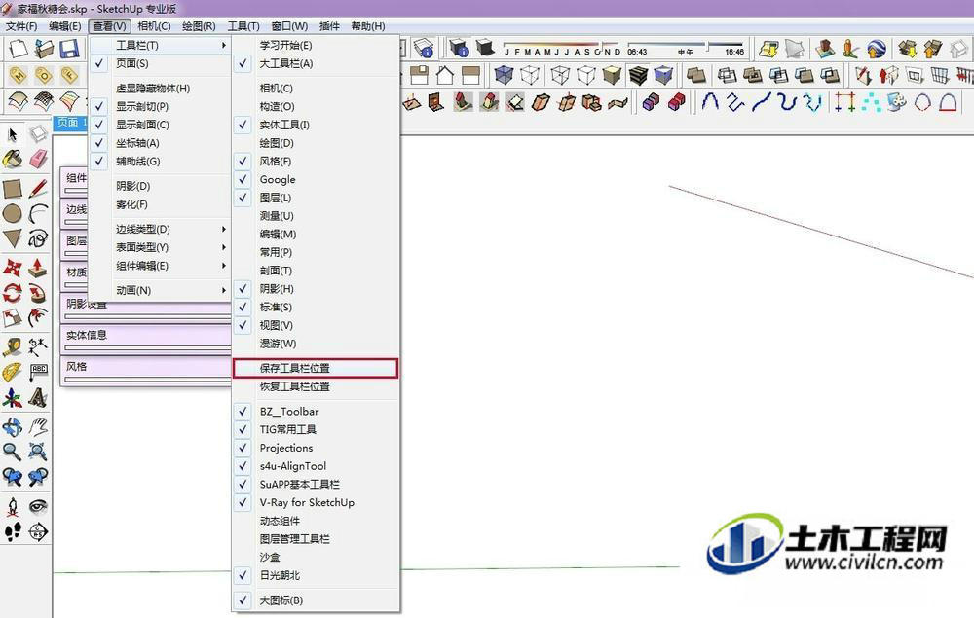Click the yellow M tag icon
The width and height of the screenshot is (974, 618).
click(x=18, y=76)
